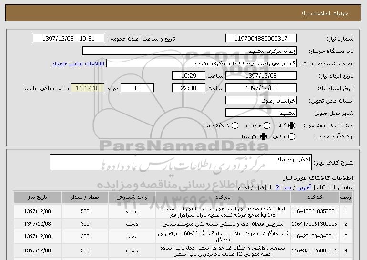
Task: Open the آخرین last page link
Action: [304, 187]
